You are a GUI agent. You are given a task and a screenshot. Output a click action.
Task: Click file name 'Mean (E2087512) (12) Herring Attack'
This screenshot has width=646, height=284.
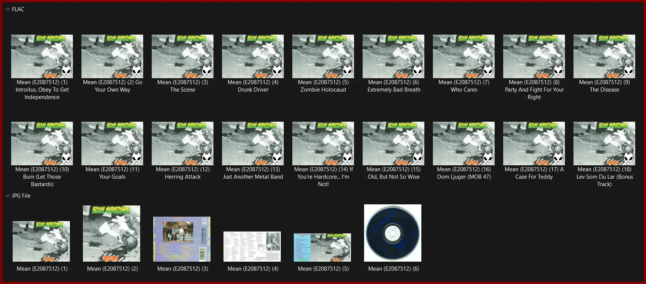click(x=183, y=173)
